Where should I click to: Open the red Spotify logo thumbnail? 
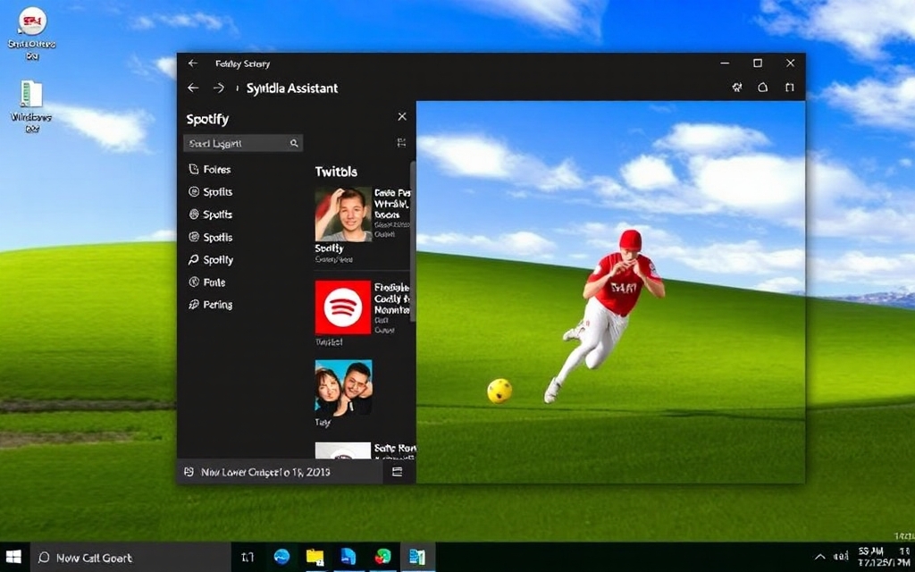click(343, 307)
